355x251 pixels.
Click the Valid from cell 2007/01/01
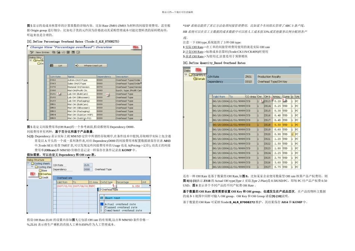[x=64, y=186]
